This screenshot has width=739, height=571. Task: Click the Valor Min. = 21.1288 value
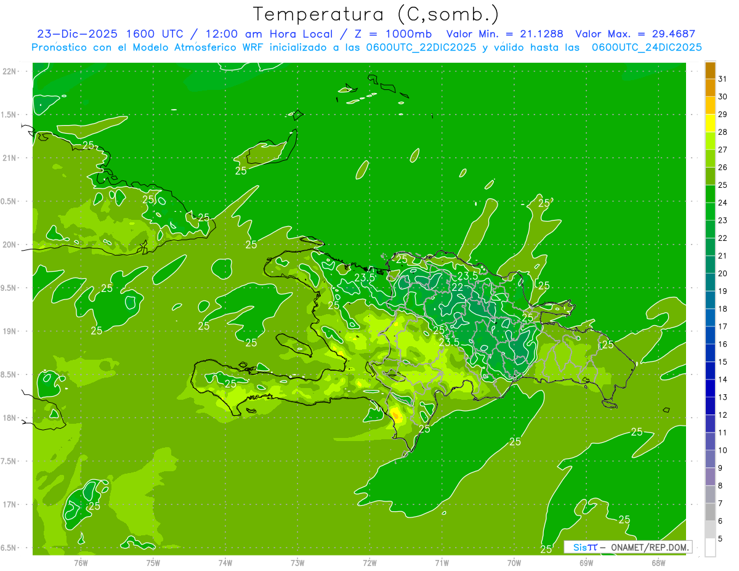(505, 34)
